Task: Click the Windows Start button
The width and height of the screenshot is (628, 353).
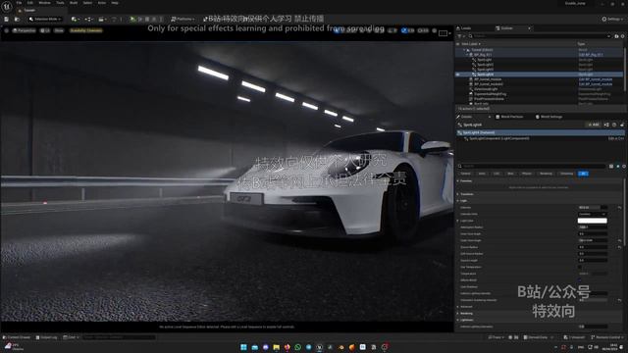Action: point(243,347)
